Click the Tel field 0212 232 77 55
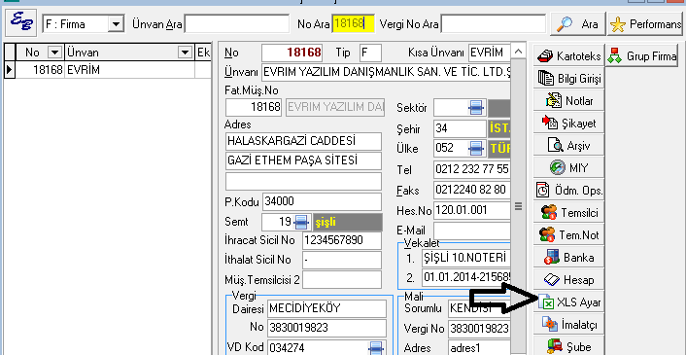This screenshot has height=355, width=686. click(472, 169)
